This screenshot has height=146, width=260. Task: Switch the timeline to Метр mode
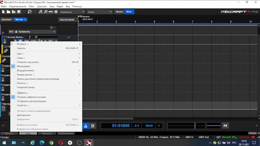129,12
